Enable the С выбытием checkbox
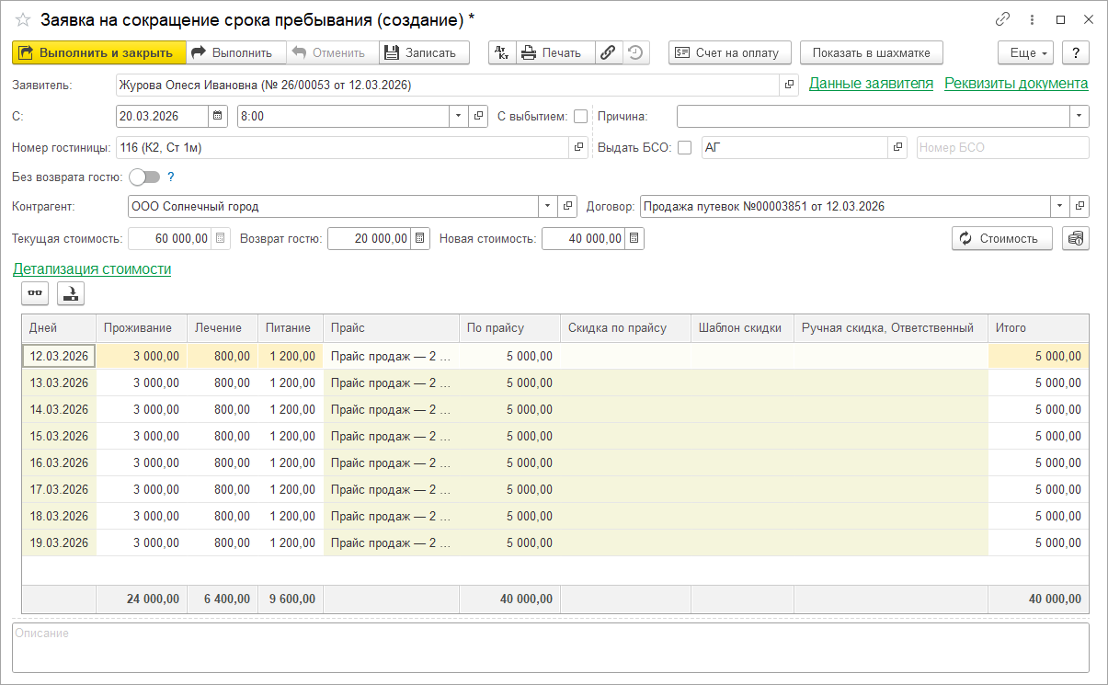 click(x=580, y=116)
